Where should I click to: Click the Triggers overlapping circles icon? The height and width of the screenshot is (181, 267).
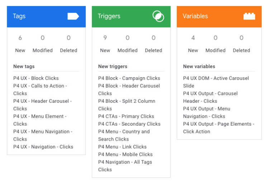tap(158, 16)
